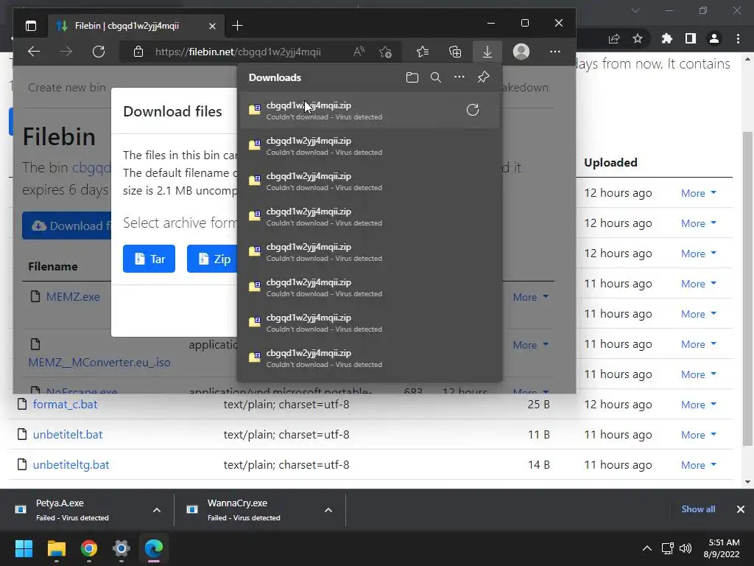
Task: Open Windows Start menu
Action: tap(24, 548)
